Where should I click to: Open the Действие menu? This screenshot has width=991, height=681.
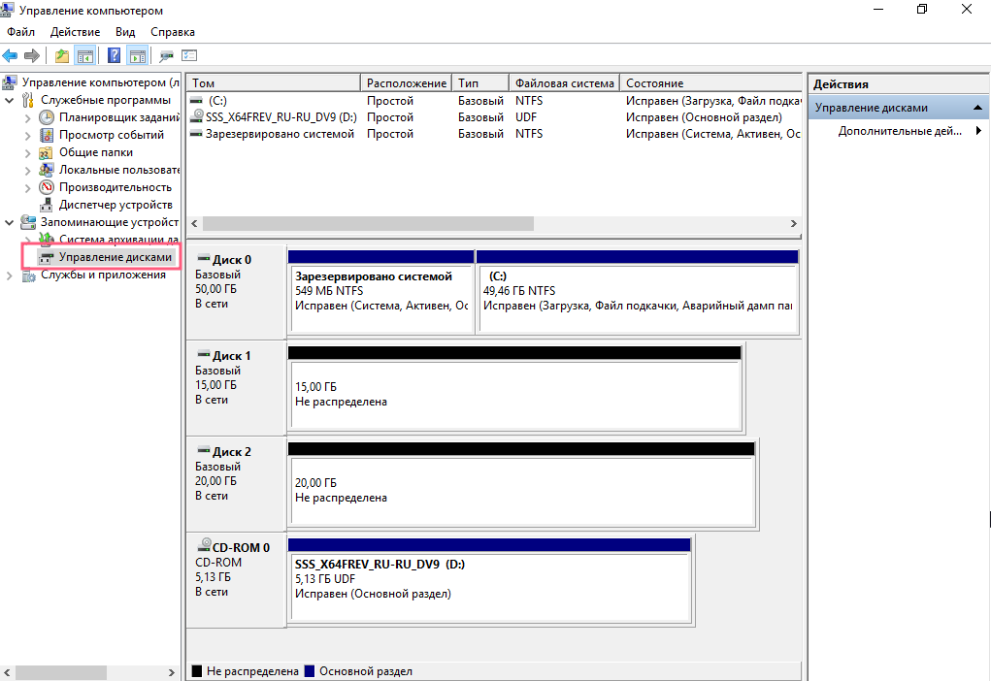(75, 32)
